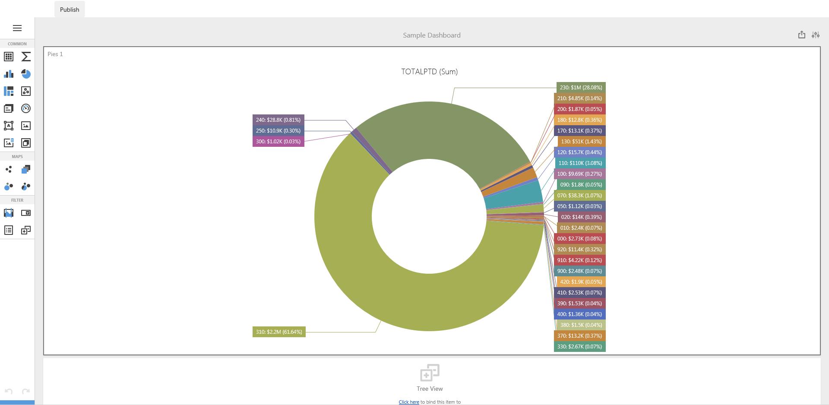Add a Combo Box filter item
The height and width of the screenshot is (405, 829).
click(26, 213)
